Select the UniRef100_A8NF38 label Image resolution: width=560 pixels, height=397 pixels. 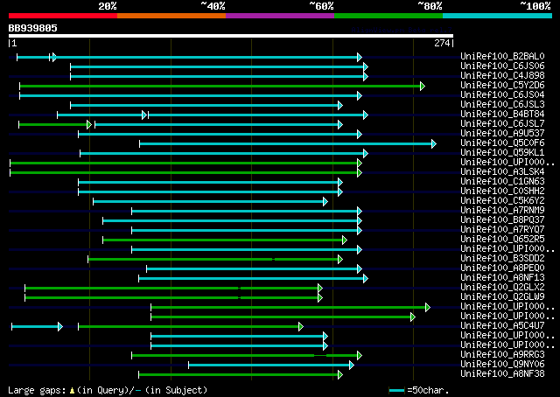(502, 374)
